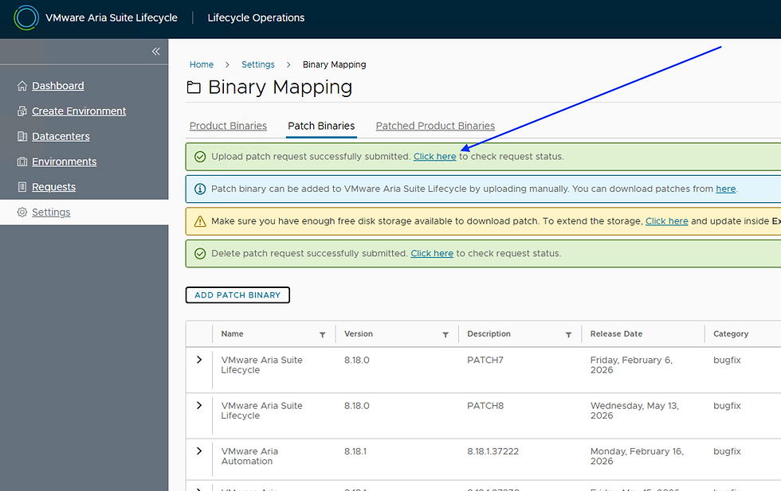The height and width of the screenshot is (491, 781).
Task: Click Home in the breadcrumb
Action: pos(201,64)
